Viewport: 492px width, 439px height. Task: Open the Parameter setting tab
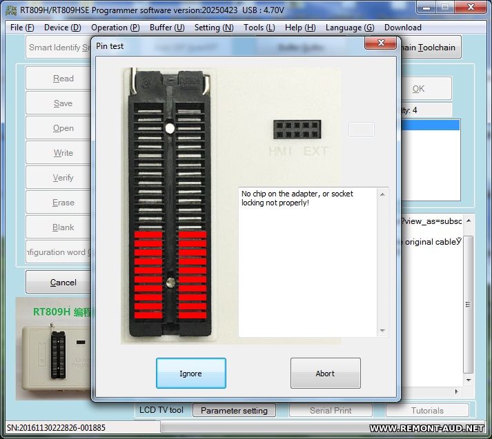[234, 410]
